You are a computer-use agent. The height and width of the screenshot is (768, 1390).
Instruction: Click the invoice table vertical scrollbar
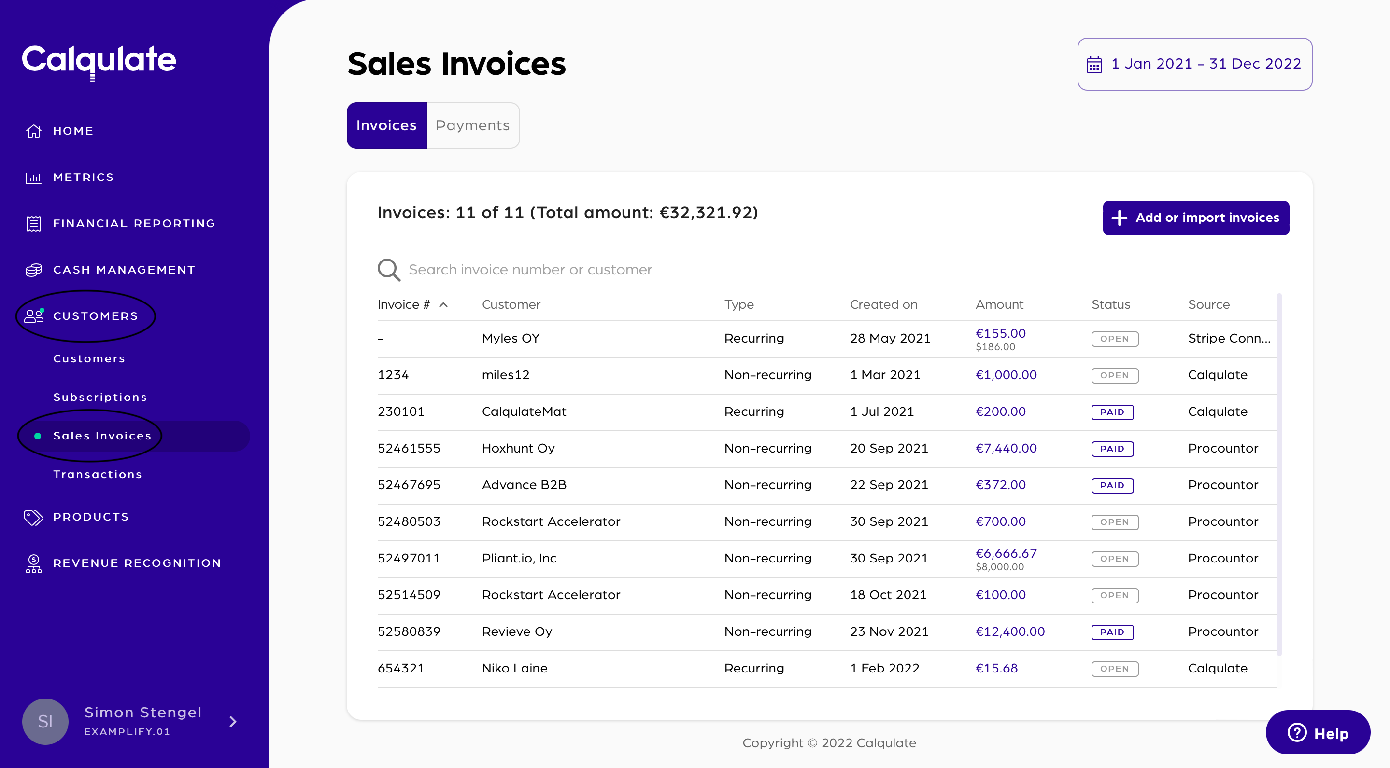(1279, 474)
